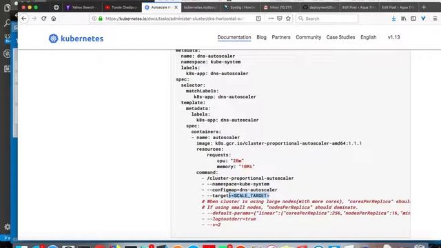Switch to the Tunde Oladipupo YouTube tab
The image size is (441, 248).
[121, 8]
